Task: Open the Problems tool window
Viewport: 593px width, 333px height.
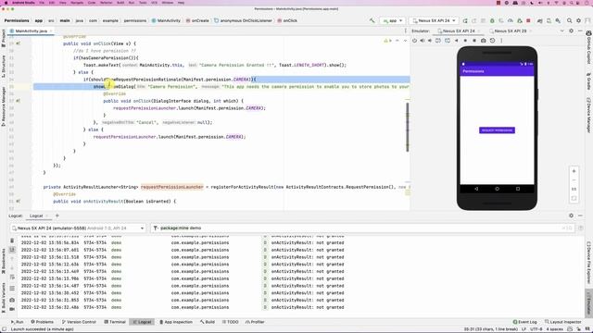Action: [42, 322]
